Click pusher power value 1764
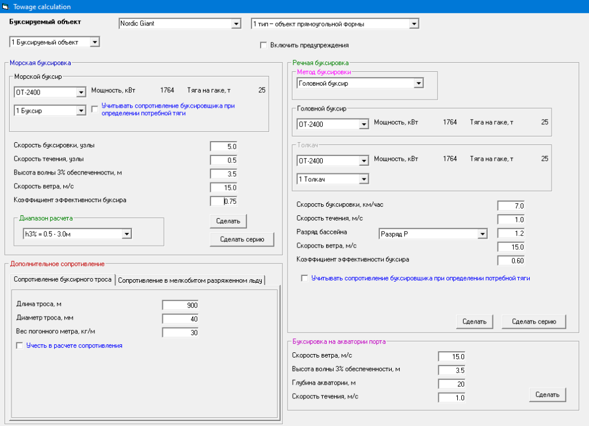This screenshot has height=426, width=589. pos(450,159)
